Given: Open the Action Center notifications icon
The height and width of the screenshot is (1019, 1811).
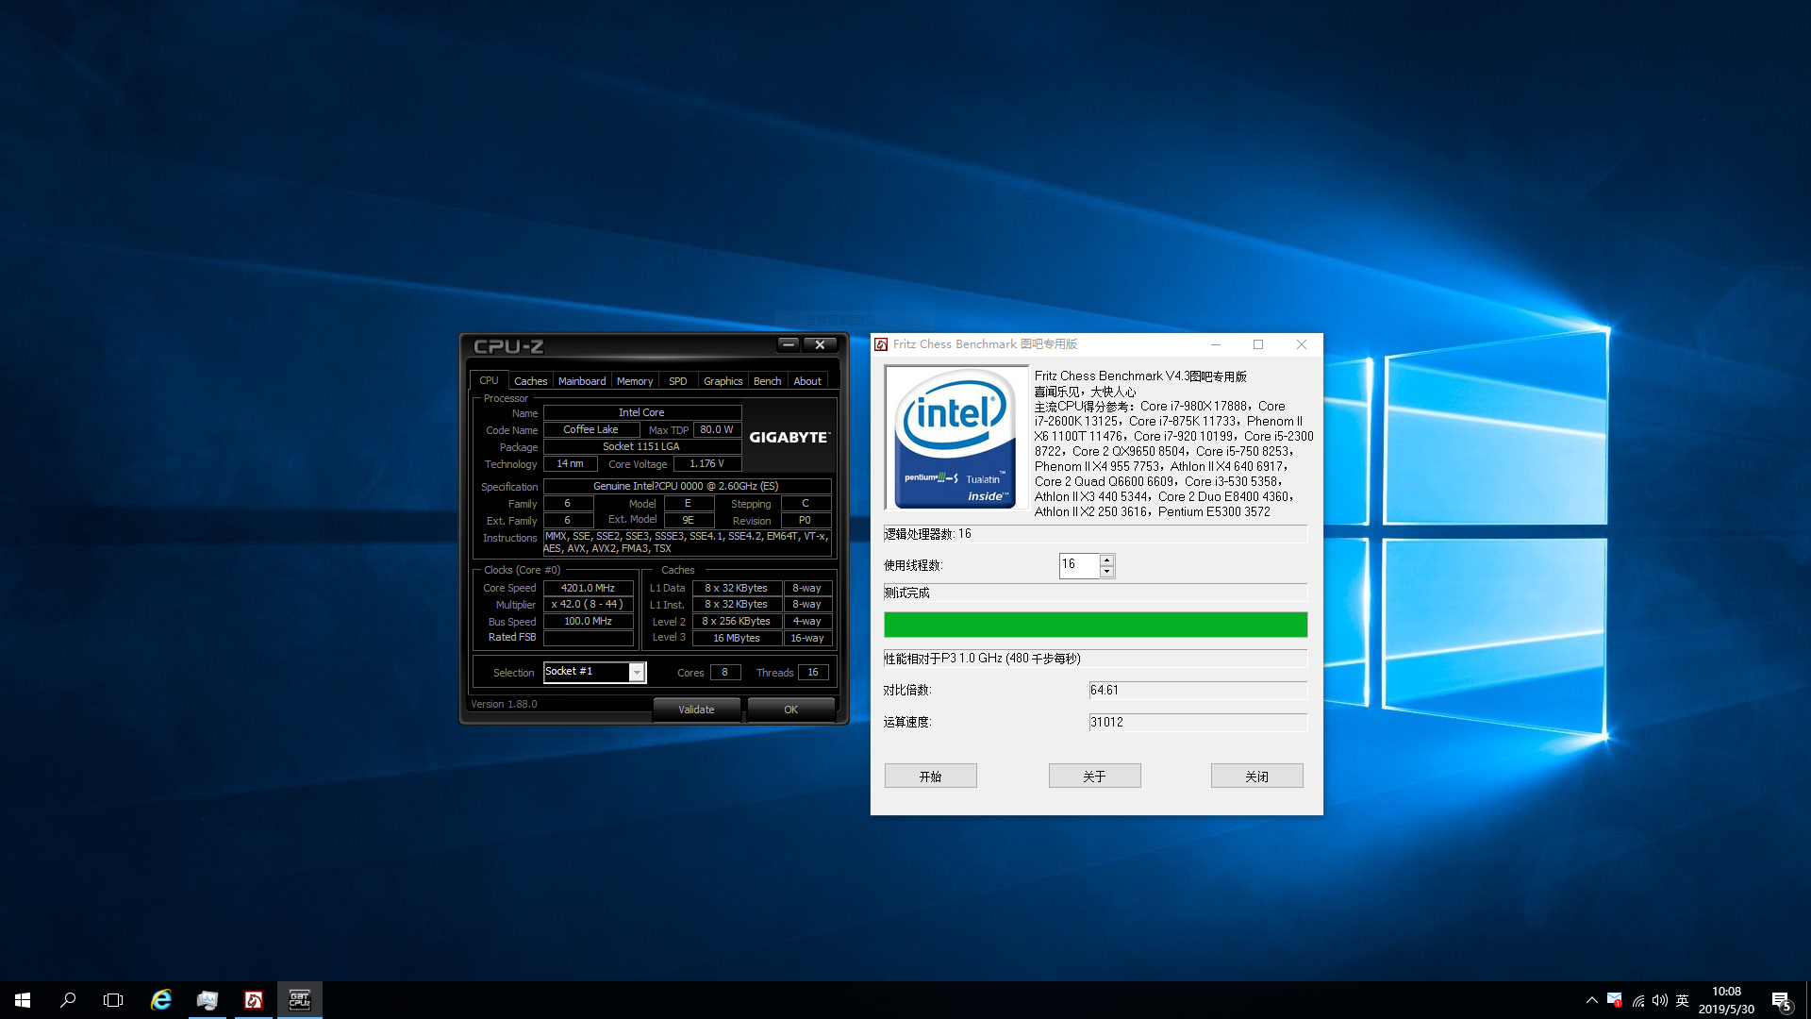Looking at the screenshot, I should click(1780, 1000).
